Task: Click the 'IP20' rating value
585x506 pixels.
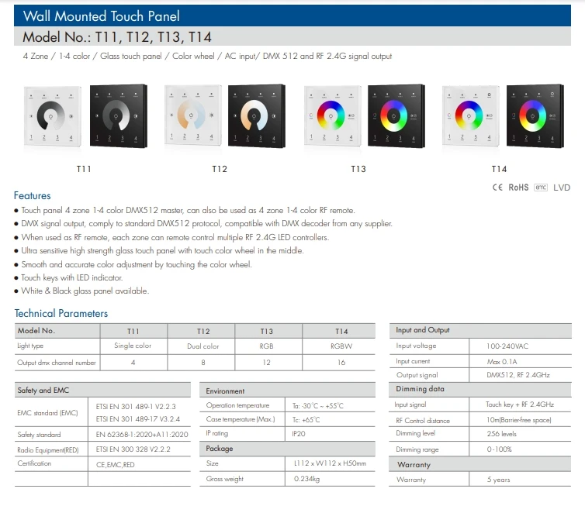Action: (x=299, y=434)
